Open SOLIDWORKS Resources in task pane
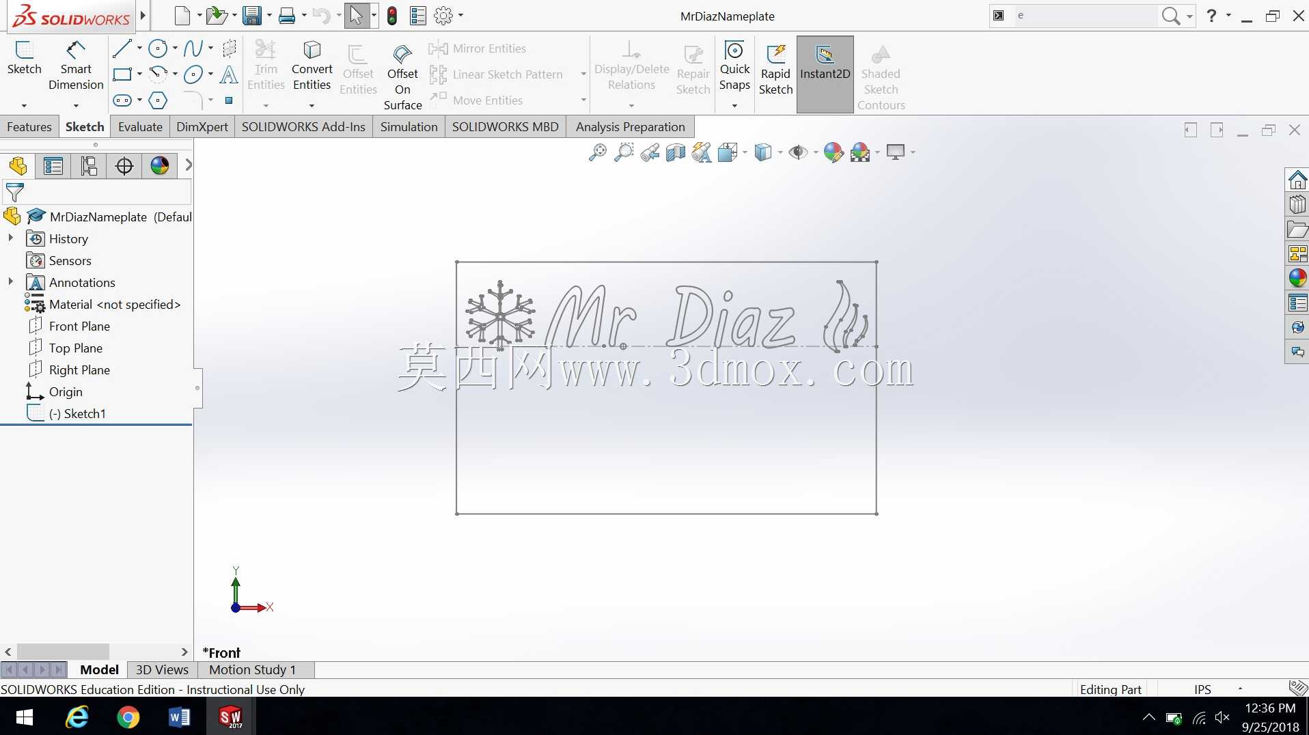The width and height of the screenshot is (1309, 735). coord(1297,180)
